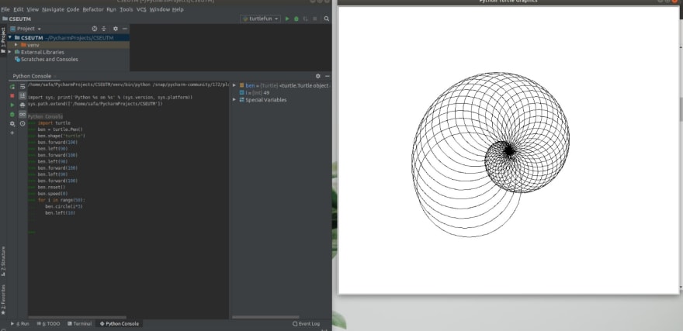Open Search Everywhere magnifier icon
Image resolution: width=683 pixels, height=331 pixels.
pyautogui.click(x=327, y=19)
